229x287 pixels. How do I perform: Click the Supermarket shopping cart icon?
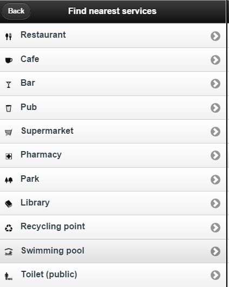pos(9,132)
